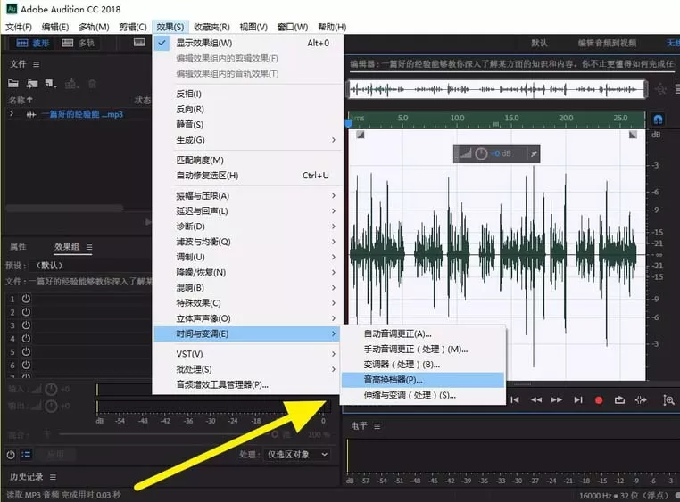Open the 仅选区对象 processing dropdown
Screen dimensions: 680x502
(297, 455)
